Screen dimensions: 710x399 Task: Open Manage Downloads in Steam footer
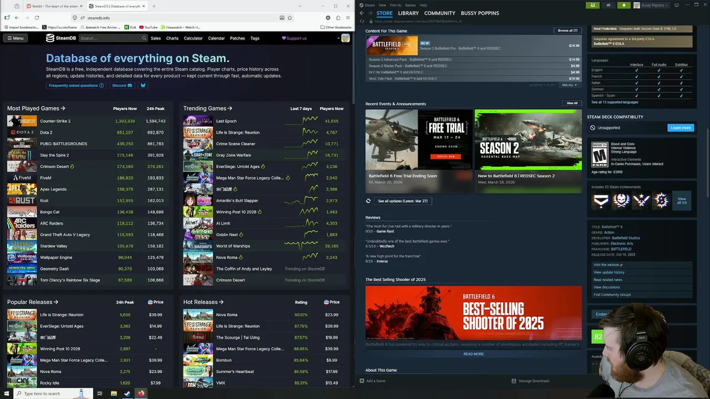pyautogui.click(x=531, y=381)
